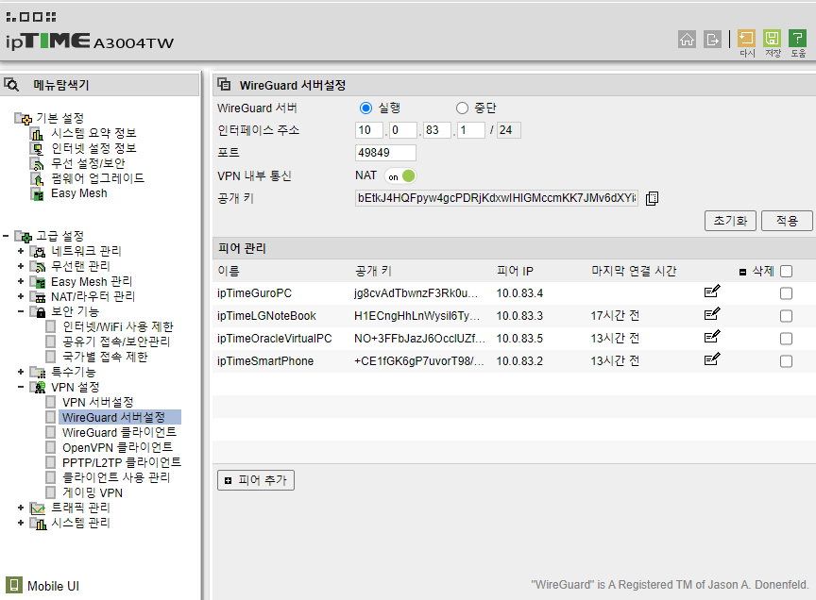
Task: Click the 적용 apply button
Action: click(x=787, y=221)
